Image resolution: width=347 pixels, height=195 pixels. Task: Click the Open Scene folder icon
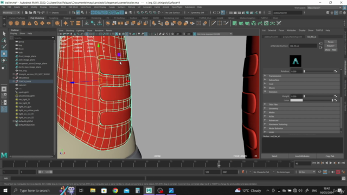click(x=30, y=12)
